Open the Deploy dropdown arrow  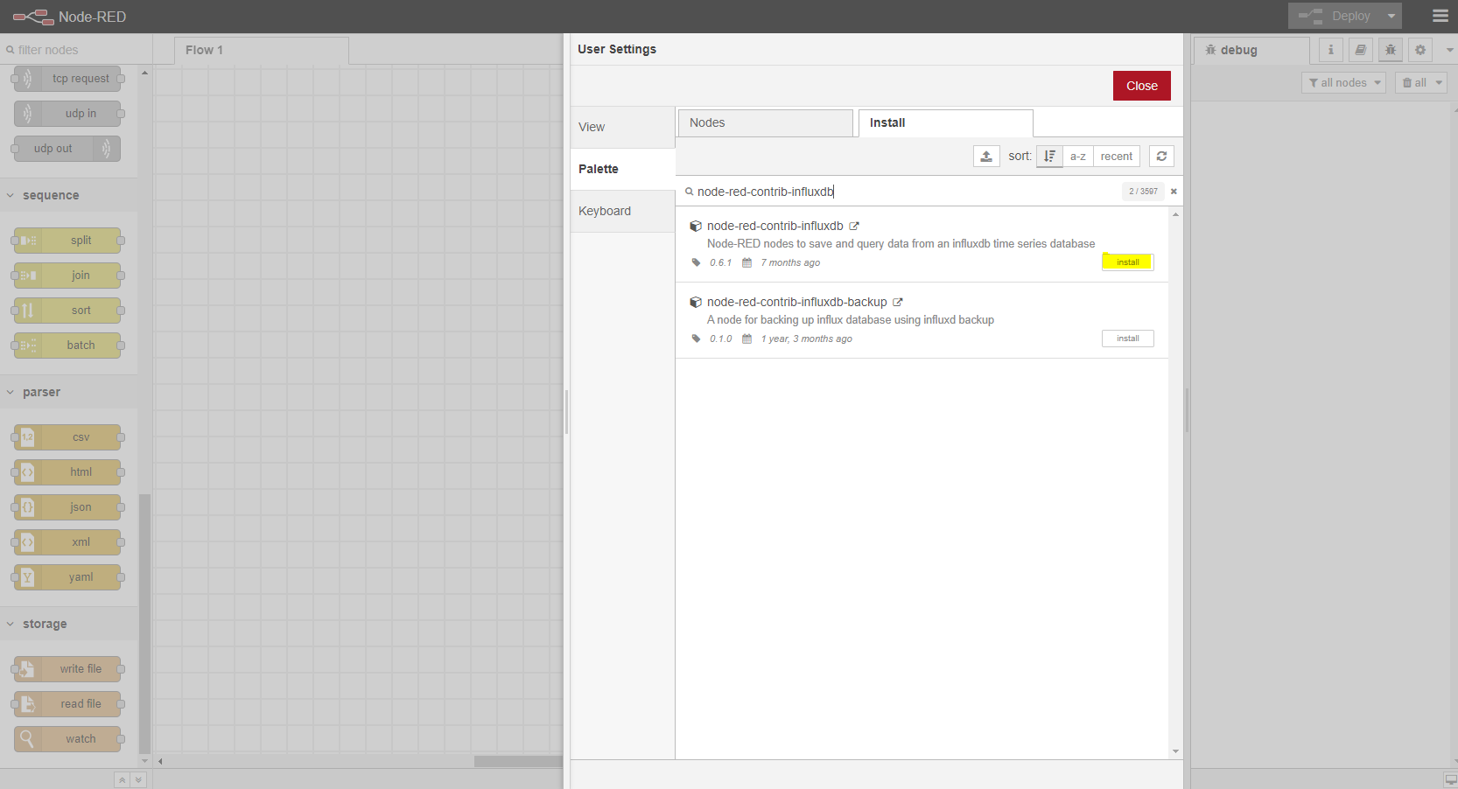1391,16
